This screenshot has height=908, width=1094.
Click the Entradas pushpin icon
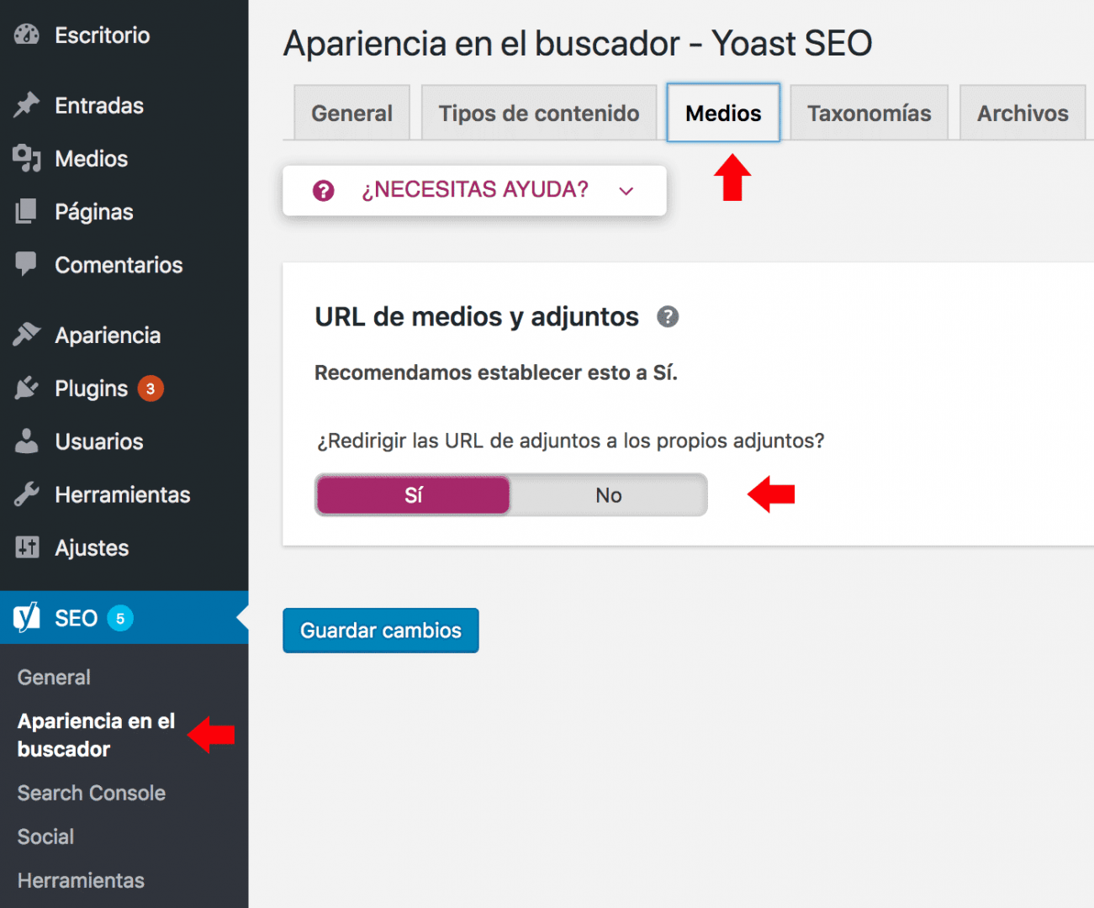(x=27, y=105)
